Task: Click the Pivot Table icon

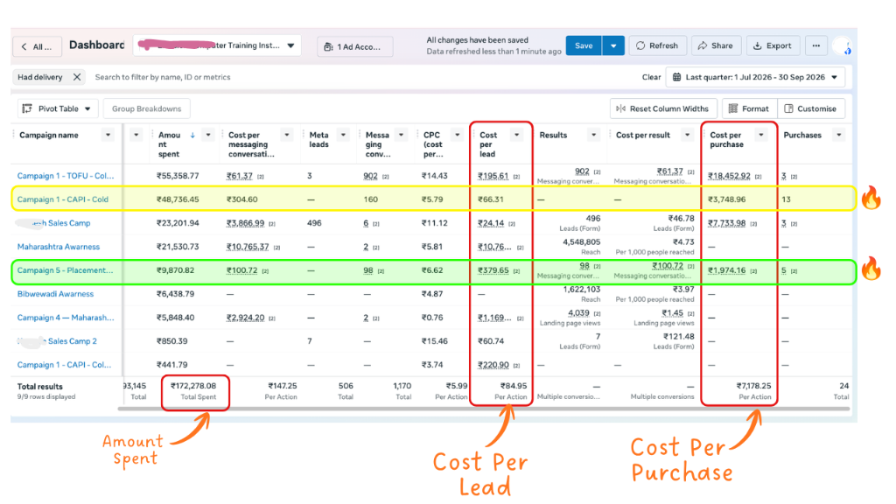Action: coord(27,108)
